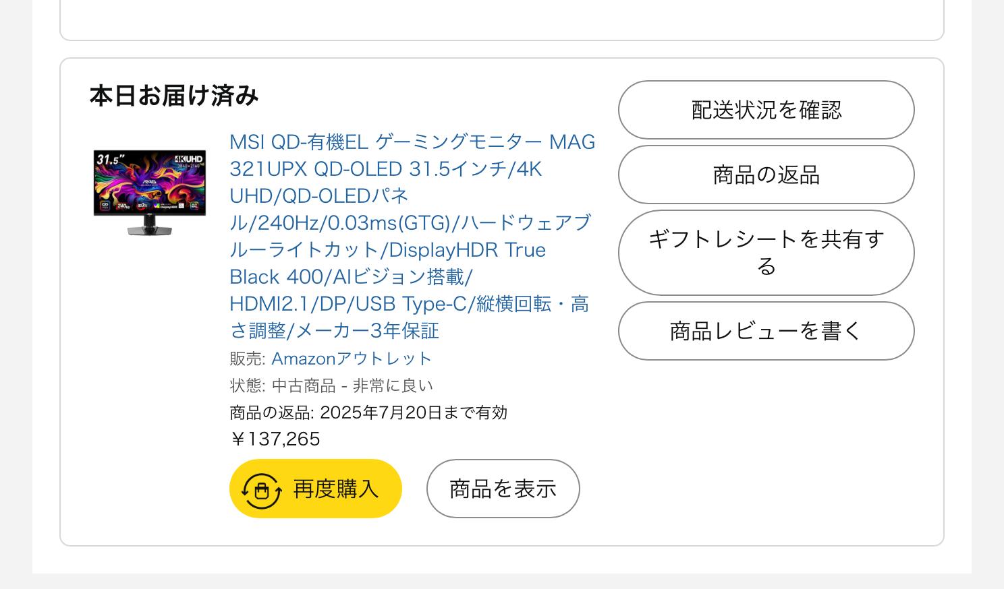This screenshot has width=1004, height=589.
Task: Click the MSI monitor product thumbnail
Action: (x=150, y=192)
